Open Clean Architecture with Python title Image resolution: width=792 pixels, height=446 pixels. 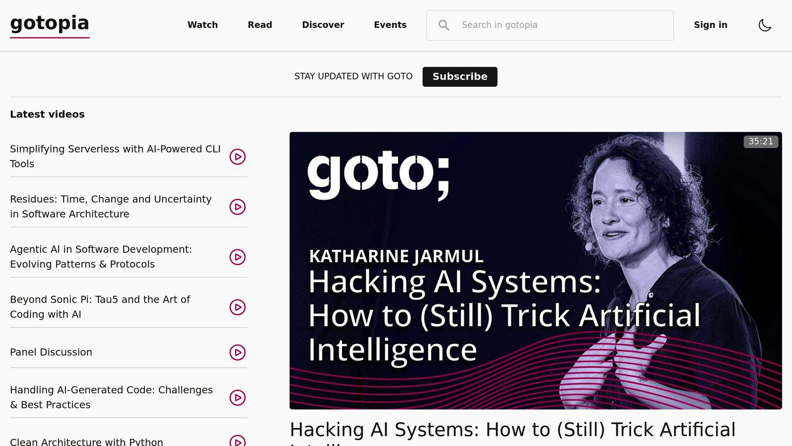[87, 441]
